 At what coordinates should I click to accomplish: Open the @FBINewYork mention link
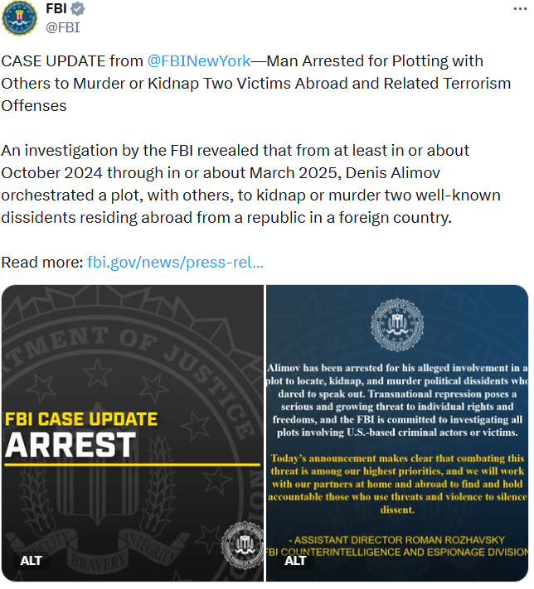(198, 61)
